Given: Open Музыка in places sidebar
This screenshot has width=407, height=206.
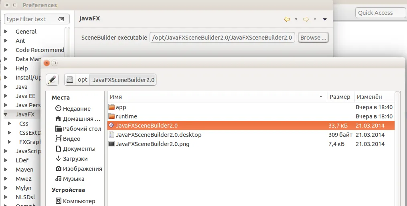Looking at the screenshot, I should tap(73, 179).
